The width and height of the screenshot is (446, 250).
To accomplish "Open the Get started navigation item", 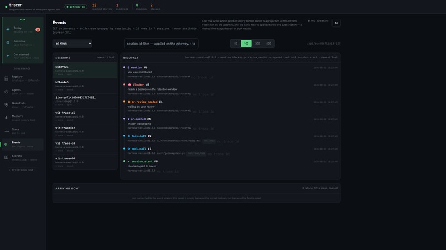I will click(x=23, y=56).
